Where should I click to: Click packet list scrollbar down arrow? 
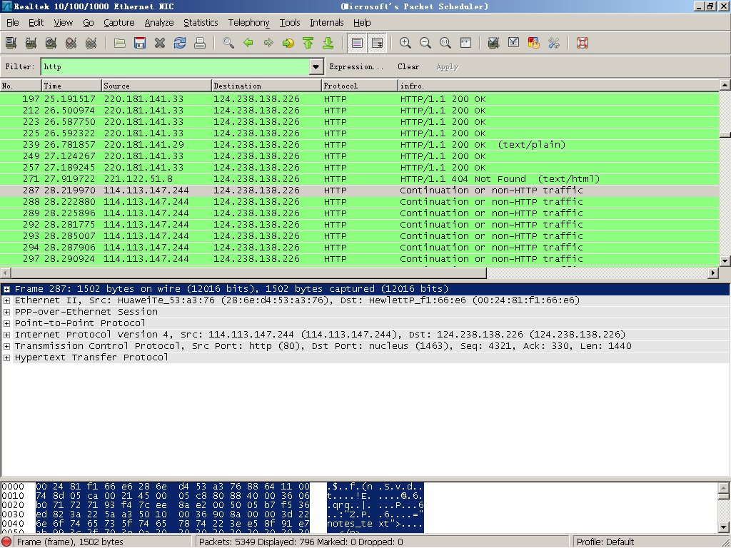click(725, 261)
